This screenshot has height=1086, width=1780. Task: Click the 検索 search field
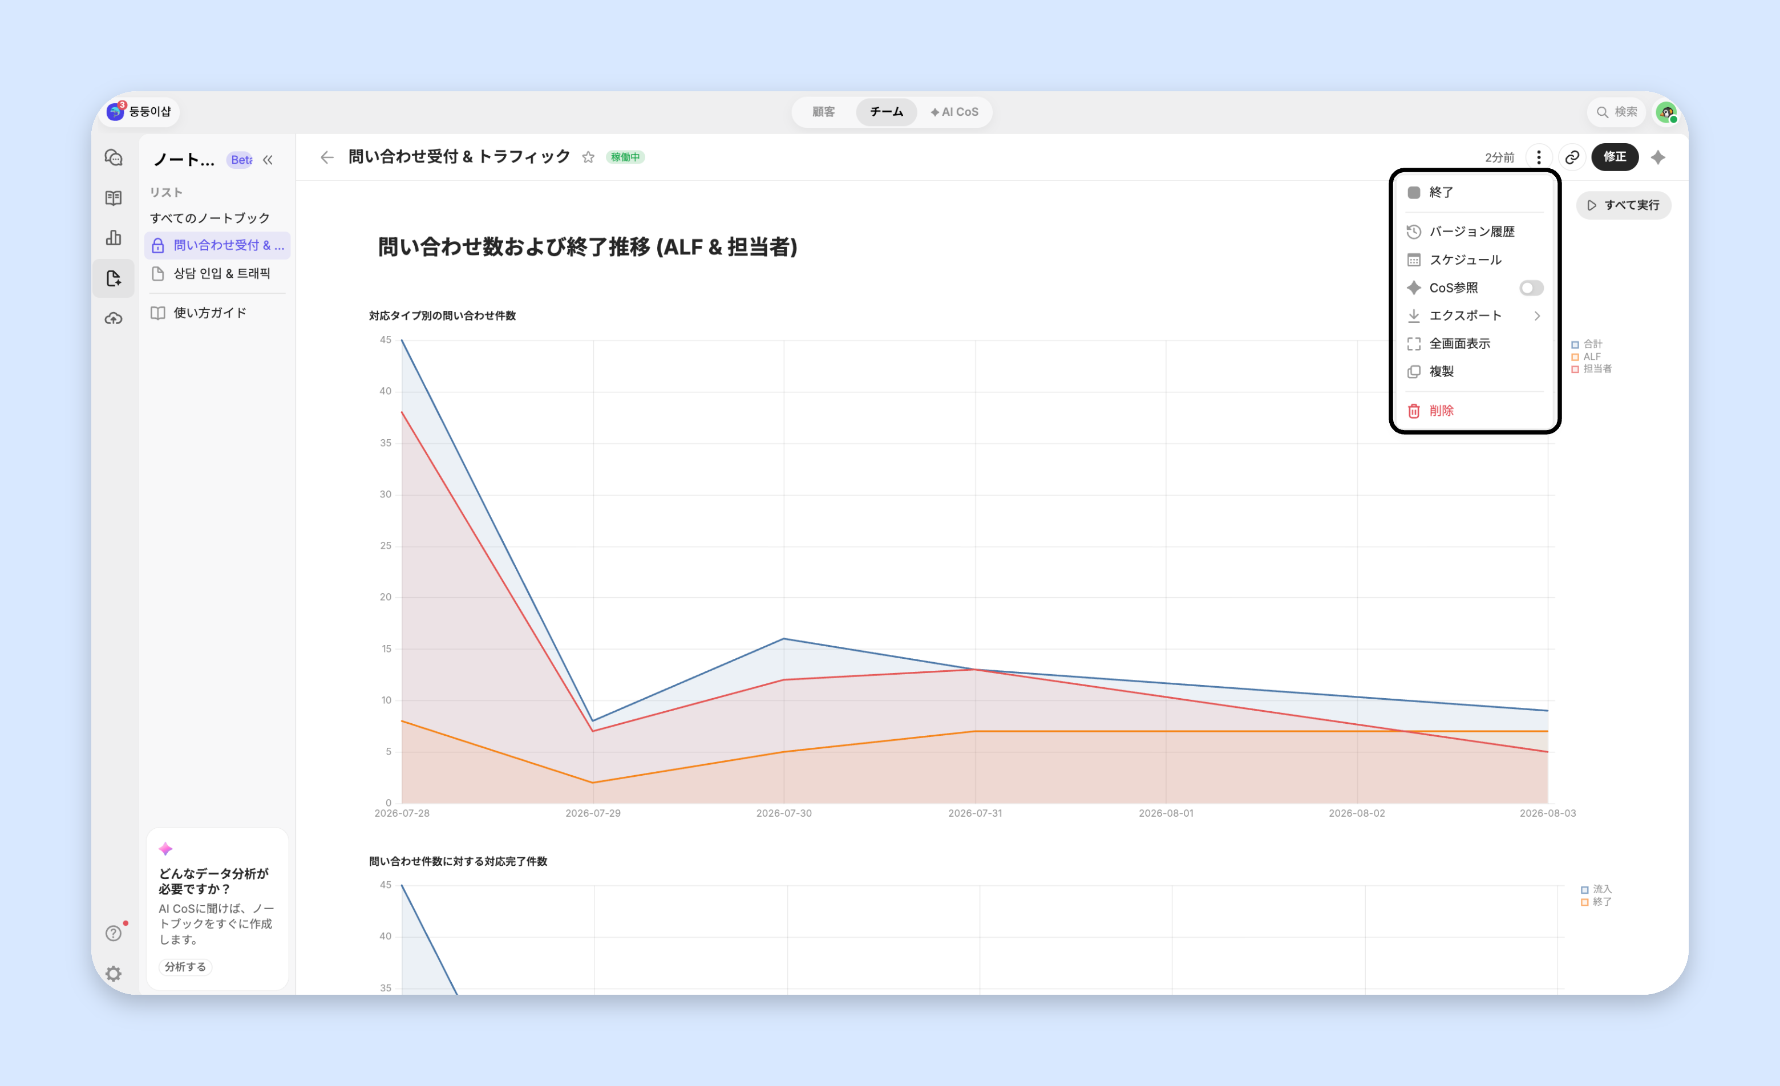(x=1617, y=112)
